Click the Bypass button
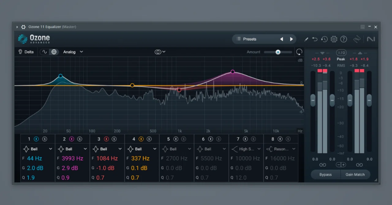Viewport: 392px width, 205px height. pos(326,174)
